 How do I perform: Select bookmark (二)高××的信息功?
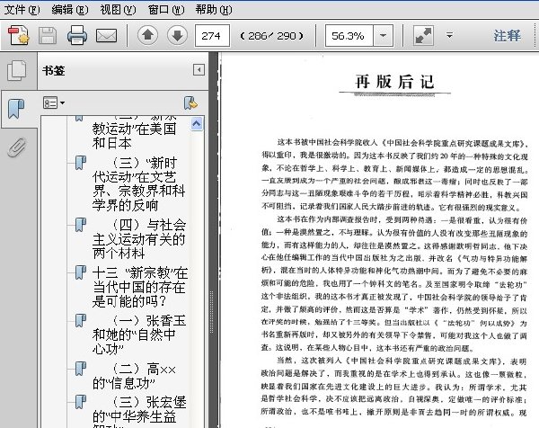point(134,376)
